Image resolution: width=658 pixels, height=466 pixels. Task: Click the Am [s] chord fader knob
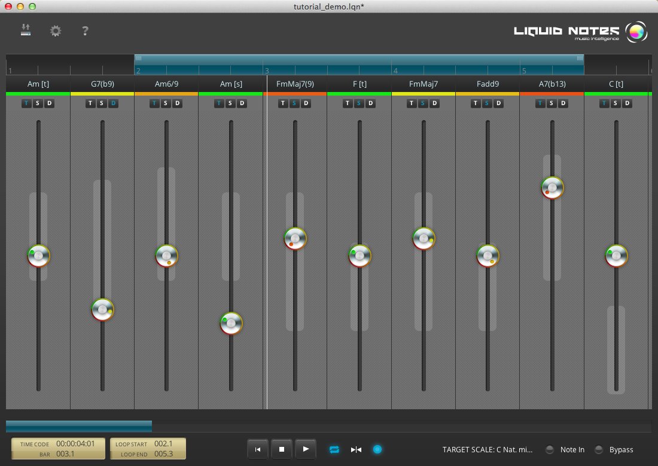click(231, 323)
